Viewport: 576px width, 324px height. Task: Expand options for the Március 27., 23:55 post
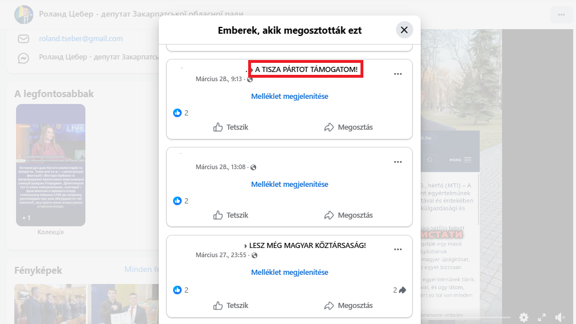(x=398, y=250)
